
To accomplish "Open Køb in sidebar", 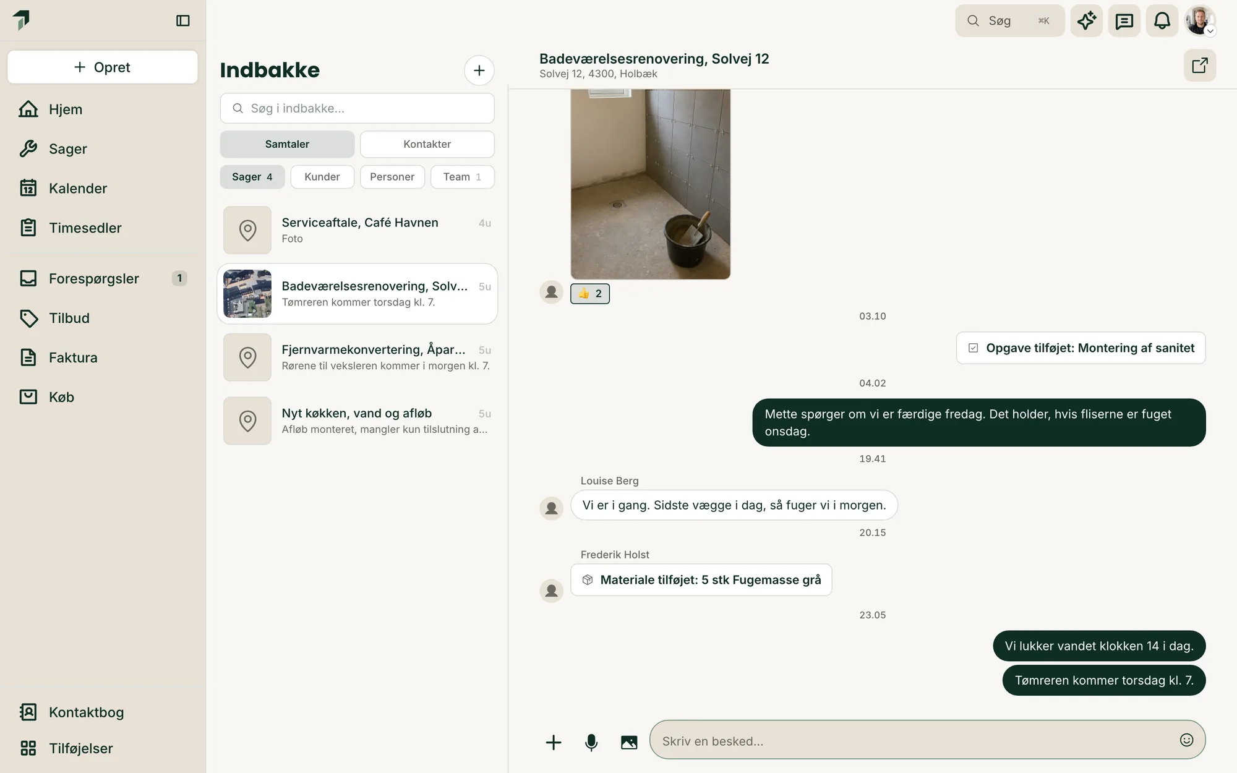I will (103, 397).
